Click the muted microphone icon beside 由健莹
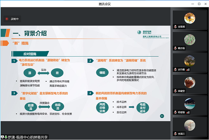Image resolution: width=209 pixels, height=140 pixels. coord(175,91)
